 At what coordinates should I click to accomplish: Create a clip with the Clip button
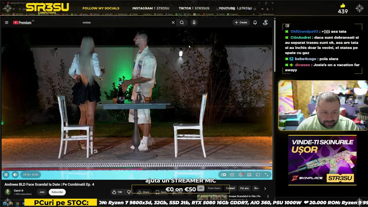click(177, 192)
